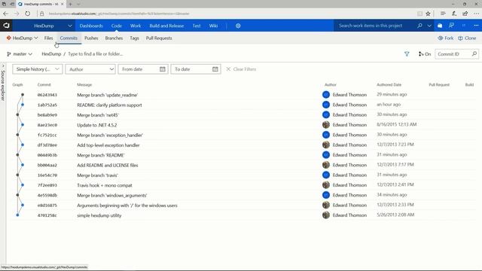Click the Commit ID input field
The width and height of the screenshot is (482, 271).
tap(453, 54)
